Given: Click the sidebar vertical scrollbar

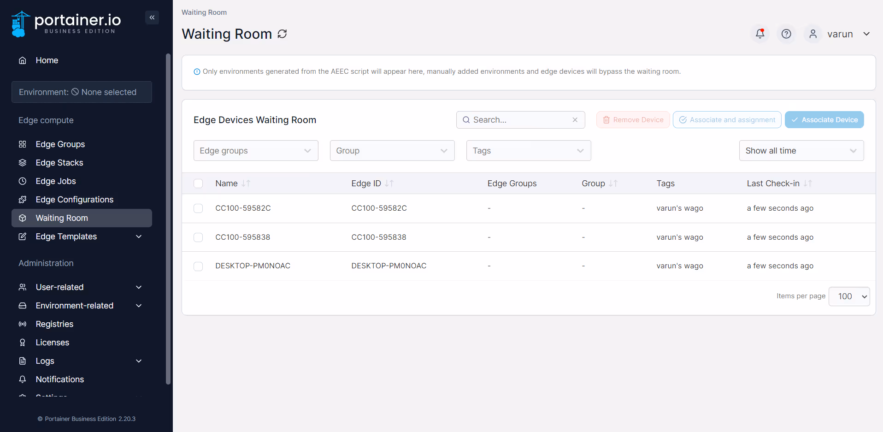Looking at the screenshot, I should (x=168, y=219).
